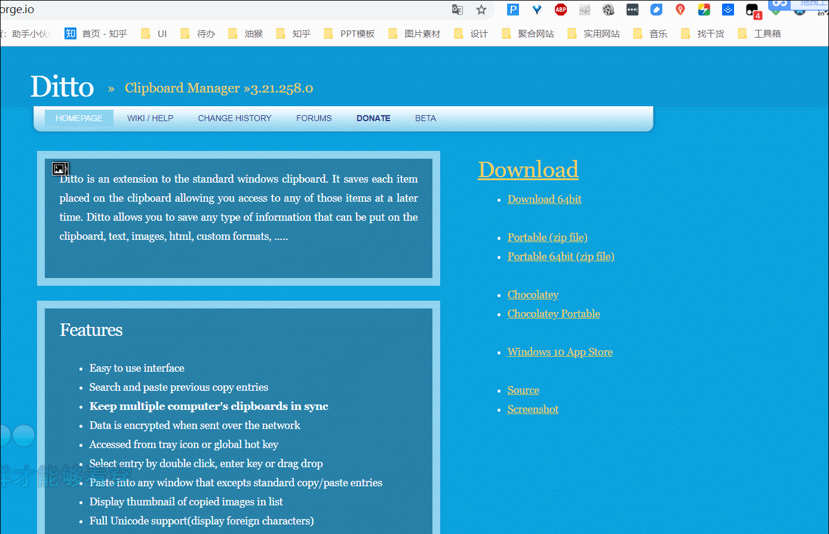
Task: Open the PPT模板 bookmark folder
Action: (349, 33)
